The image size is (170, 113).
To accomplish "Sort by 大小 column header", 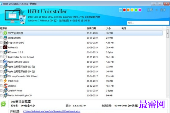I will [108, 28].
